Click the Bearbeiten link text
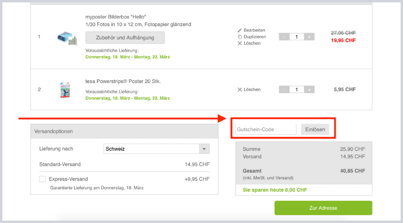Screen dimensions: 403x223 click(x=255, y=30)
